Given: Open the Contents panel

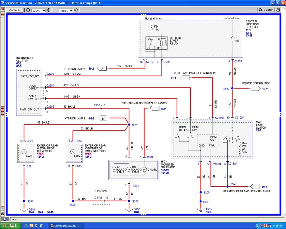Looking at the screenshot, I should (15, 10).
